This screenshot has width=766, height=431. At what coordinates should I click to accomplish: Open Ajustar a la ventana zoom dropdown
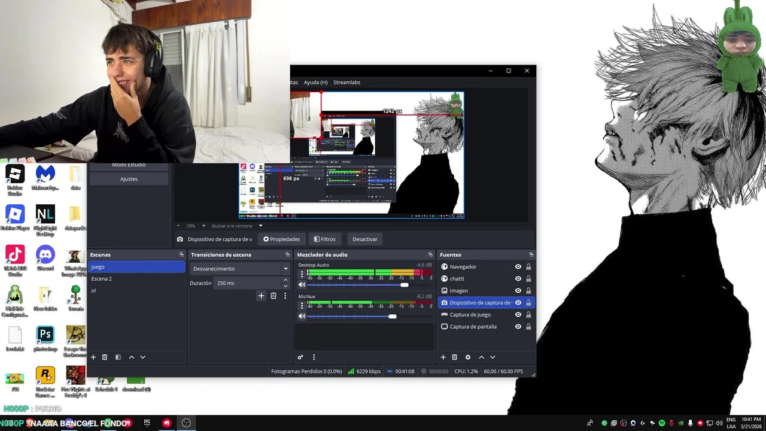click(x=237, y=226)
